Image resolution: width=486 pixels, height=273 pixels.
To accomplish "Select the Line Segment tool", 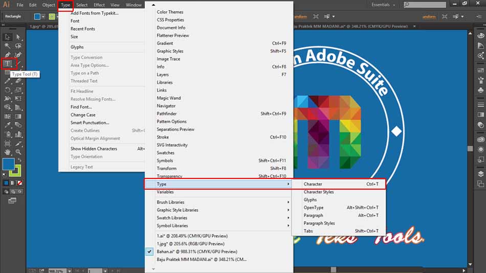I will click(x=19, y=63).
